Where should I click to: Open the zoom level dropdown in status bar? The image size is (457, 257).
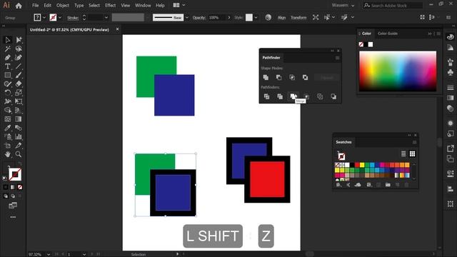point(49,254)
